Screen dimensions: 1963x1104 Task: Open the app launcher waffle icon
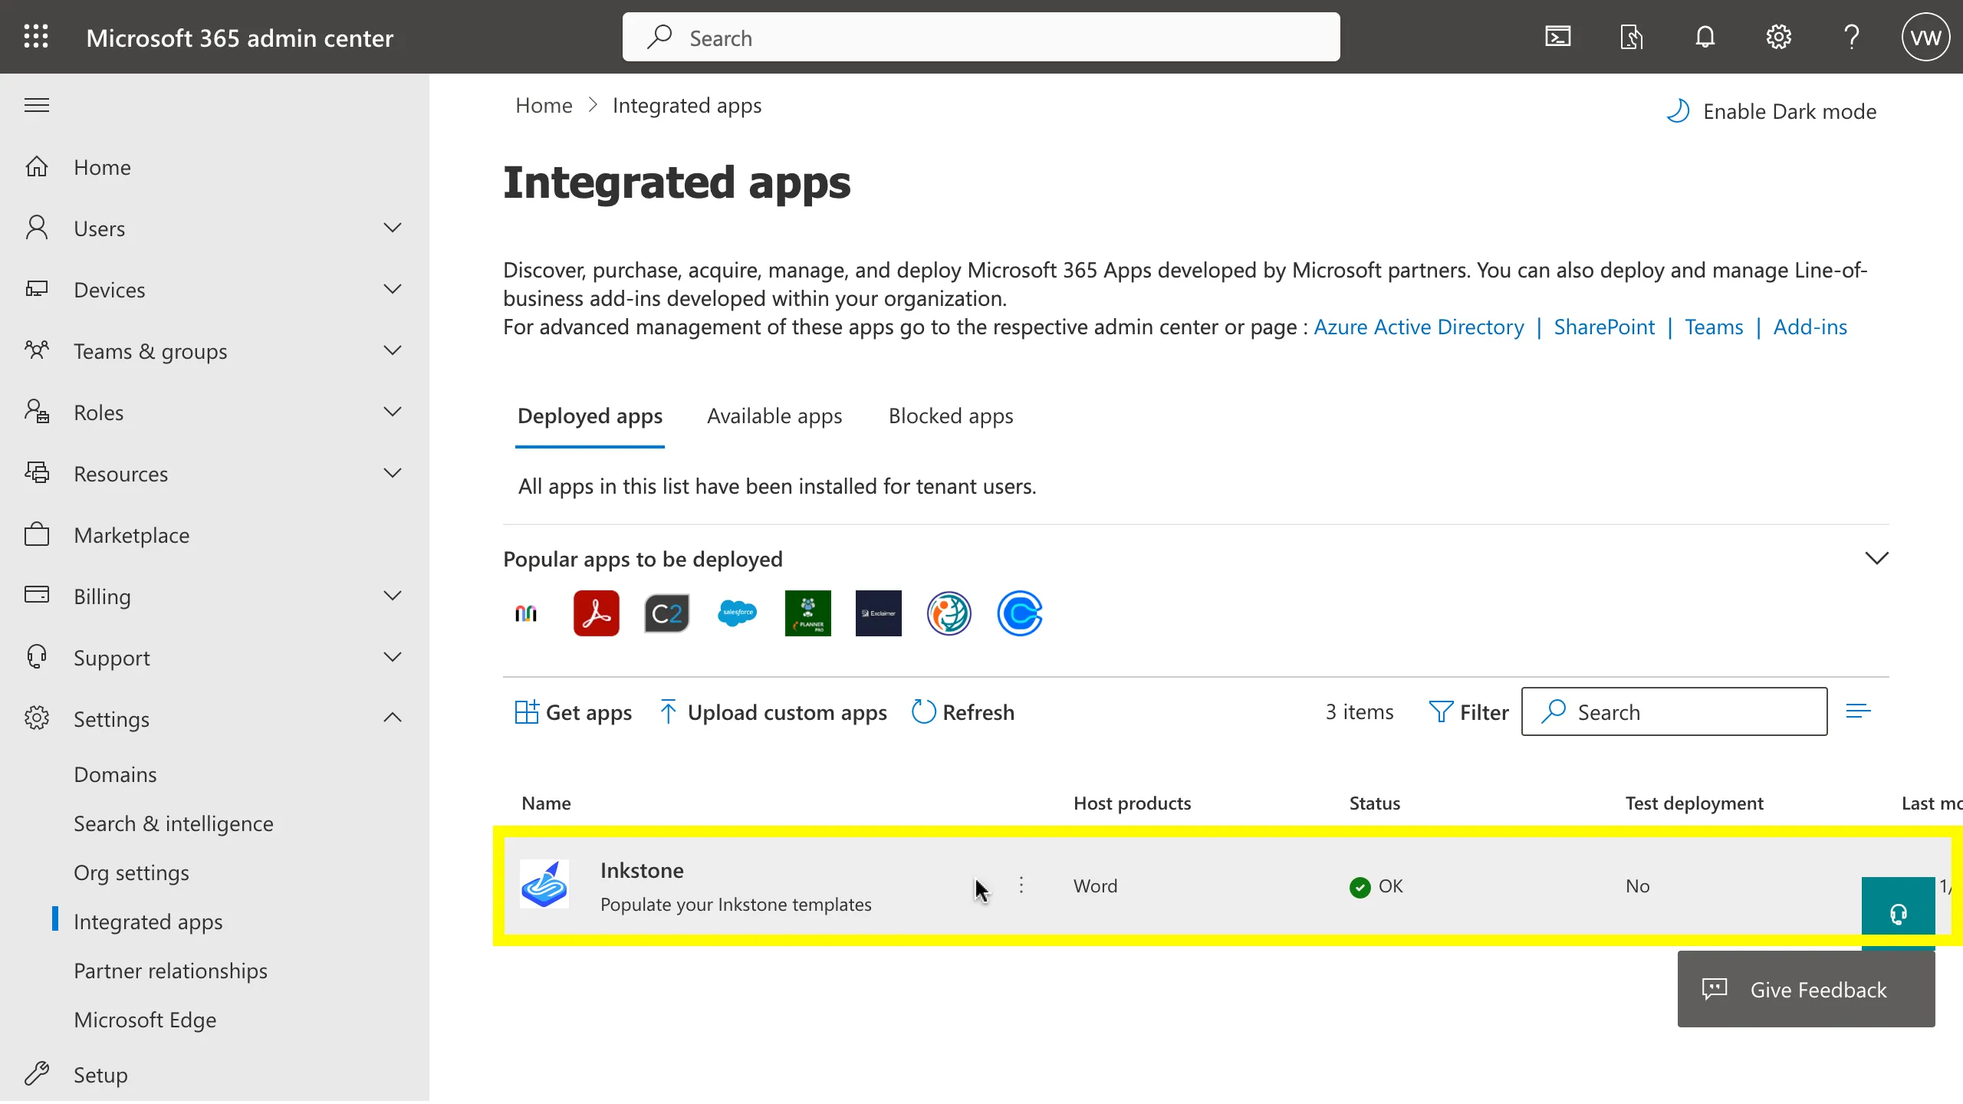pyautogui.click(x=36, y=37)
